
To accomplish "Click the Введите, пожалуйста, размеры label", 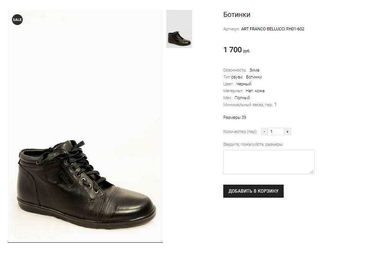I will click(x=253, y=144).
